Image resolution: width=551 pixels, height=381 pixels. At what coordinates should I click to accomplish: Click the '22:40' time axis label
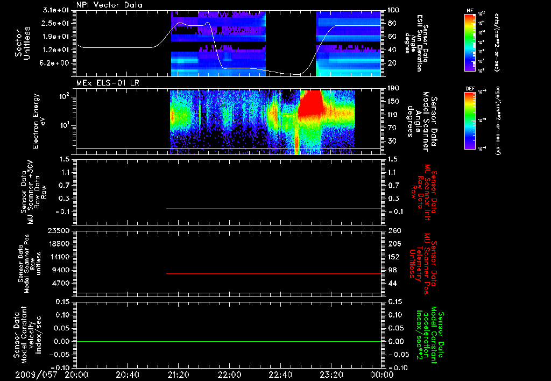point(280,375)
